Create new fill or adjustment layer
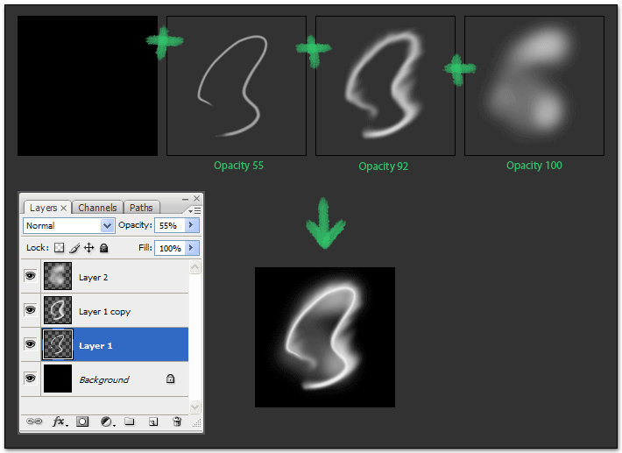 (107, 421)
